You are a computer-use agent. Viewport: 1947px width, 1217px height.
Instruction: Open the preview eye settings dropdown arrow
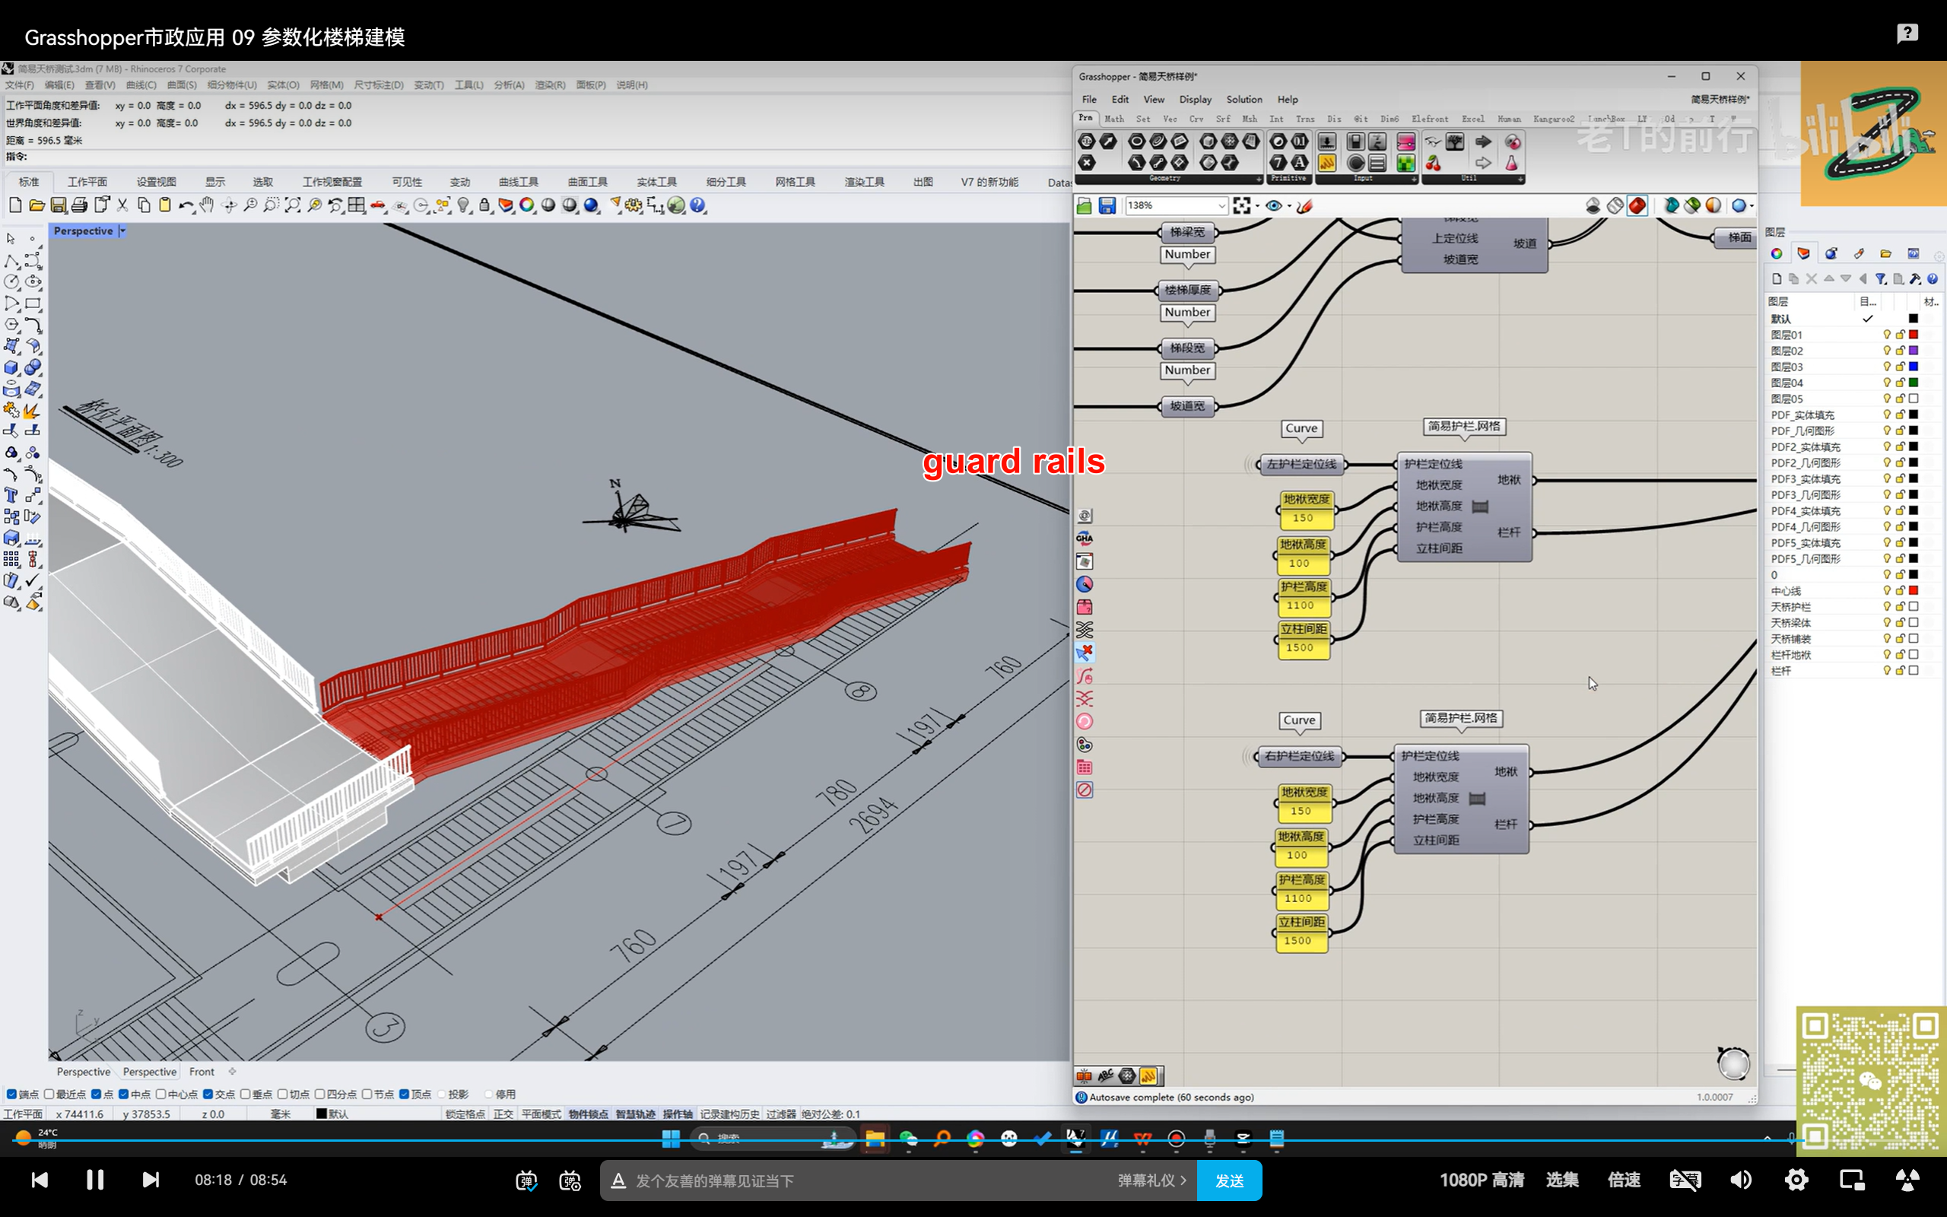pyautogui.click(x=1289, y=206)
